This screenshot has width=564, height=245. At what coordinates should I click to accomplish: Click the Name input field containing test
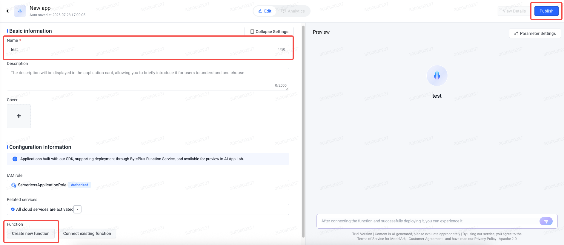click(148, 49)
